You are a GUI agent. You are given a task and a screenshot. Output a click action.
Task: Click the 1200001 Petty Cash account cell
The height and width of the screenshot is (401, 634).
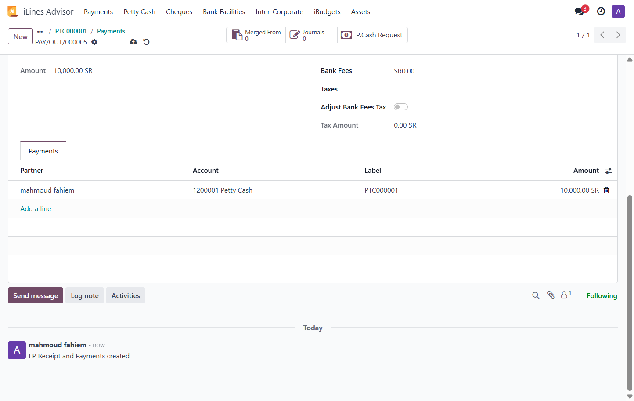(223, 190)
